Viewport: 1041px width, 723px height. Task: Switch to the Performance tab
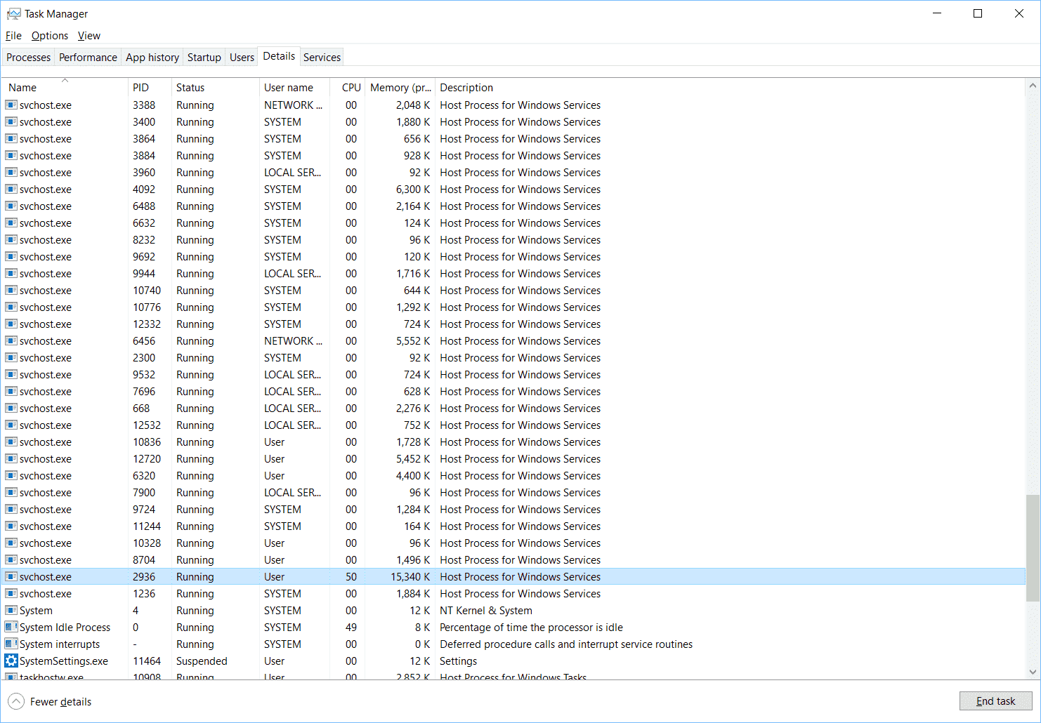(88, 58)
